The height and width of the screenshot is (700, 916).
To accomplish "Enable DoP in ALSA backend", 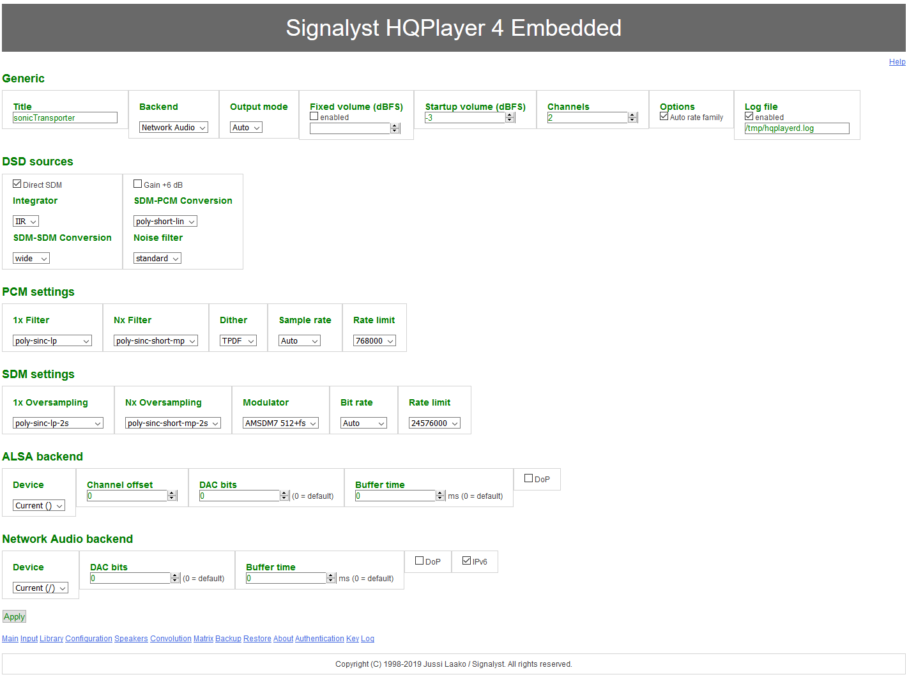I will [528, 478].
